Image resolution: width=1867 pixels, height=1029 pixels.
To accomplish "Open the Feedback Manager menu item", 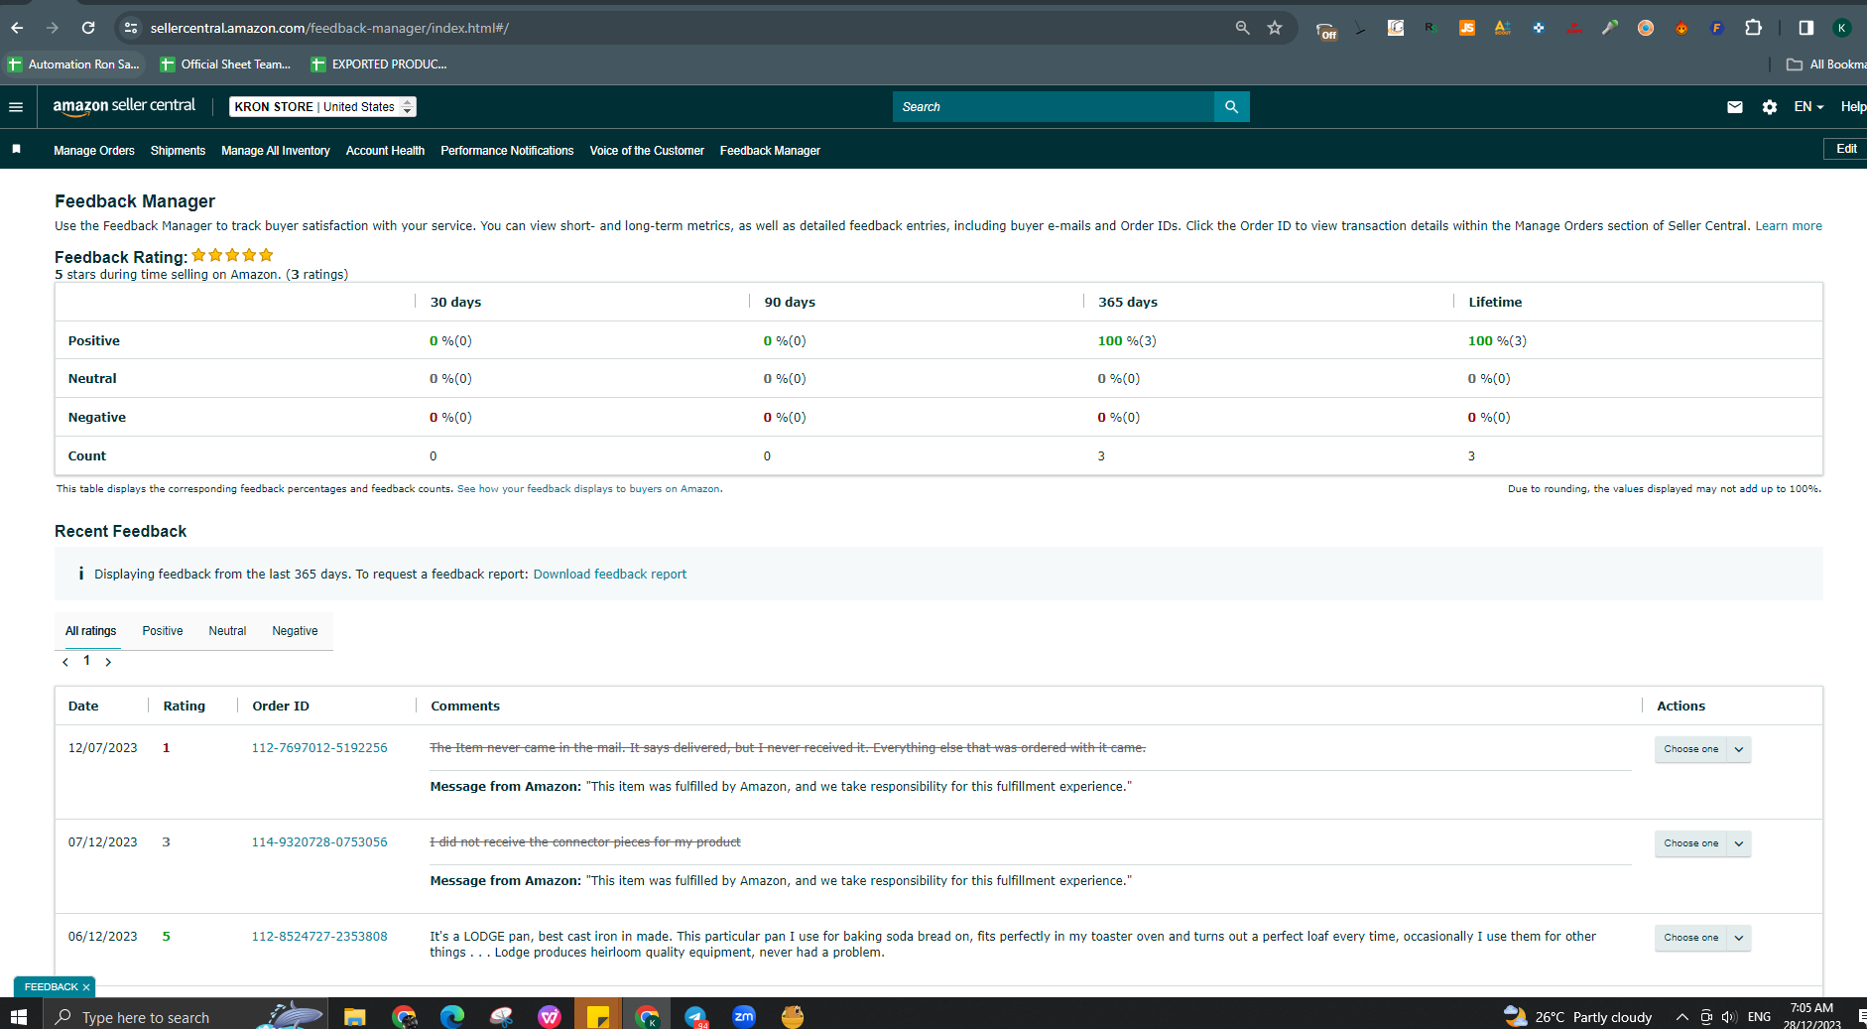I will click(x=770, y=151).
